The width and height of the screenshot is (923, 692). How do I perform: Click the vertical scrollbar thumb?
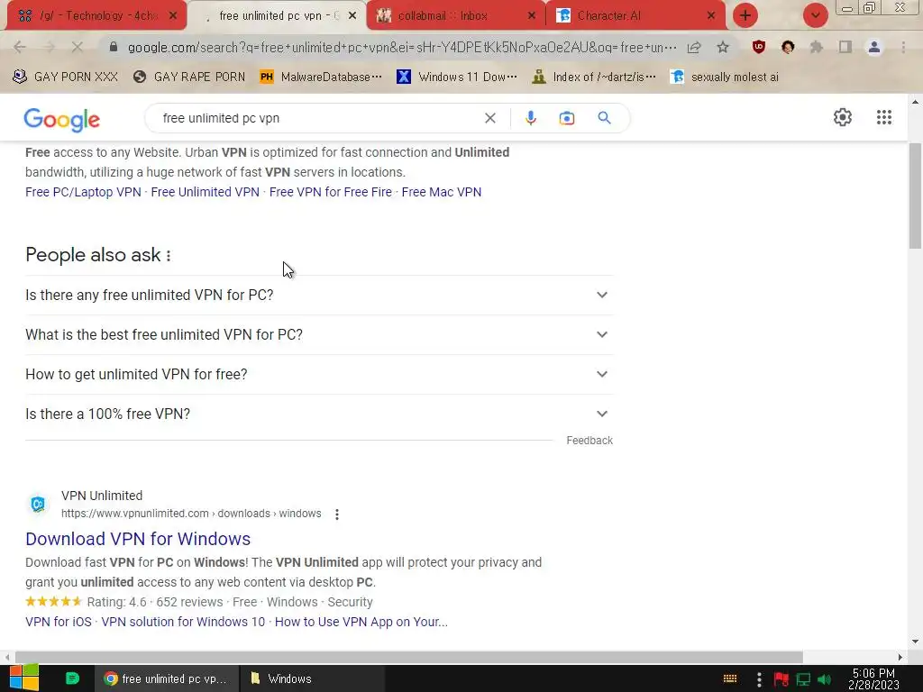pyautogui.click(x=915, y=196)
